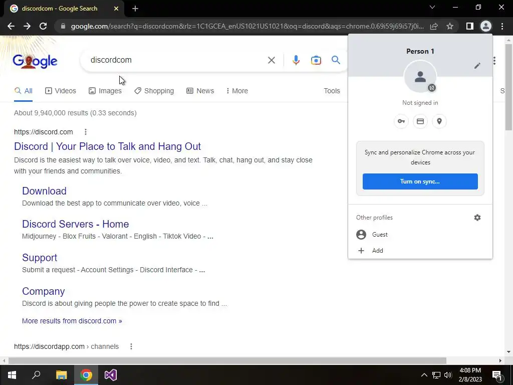513x385 pixels.
Task: Click the Turn on sync button
Action: point(420,181)
